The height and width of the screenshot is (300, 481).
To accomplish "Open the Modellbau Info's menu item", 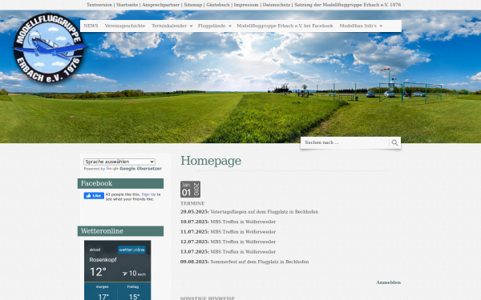I will coord(358,26).
